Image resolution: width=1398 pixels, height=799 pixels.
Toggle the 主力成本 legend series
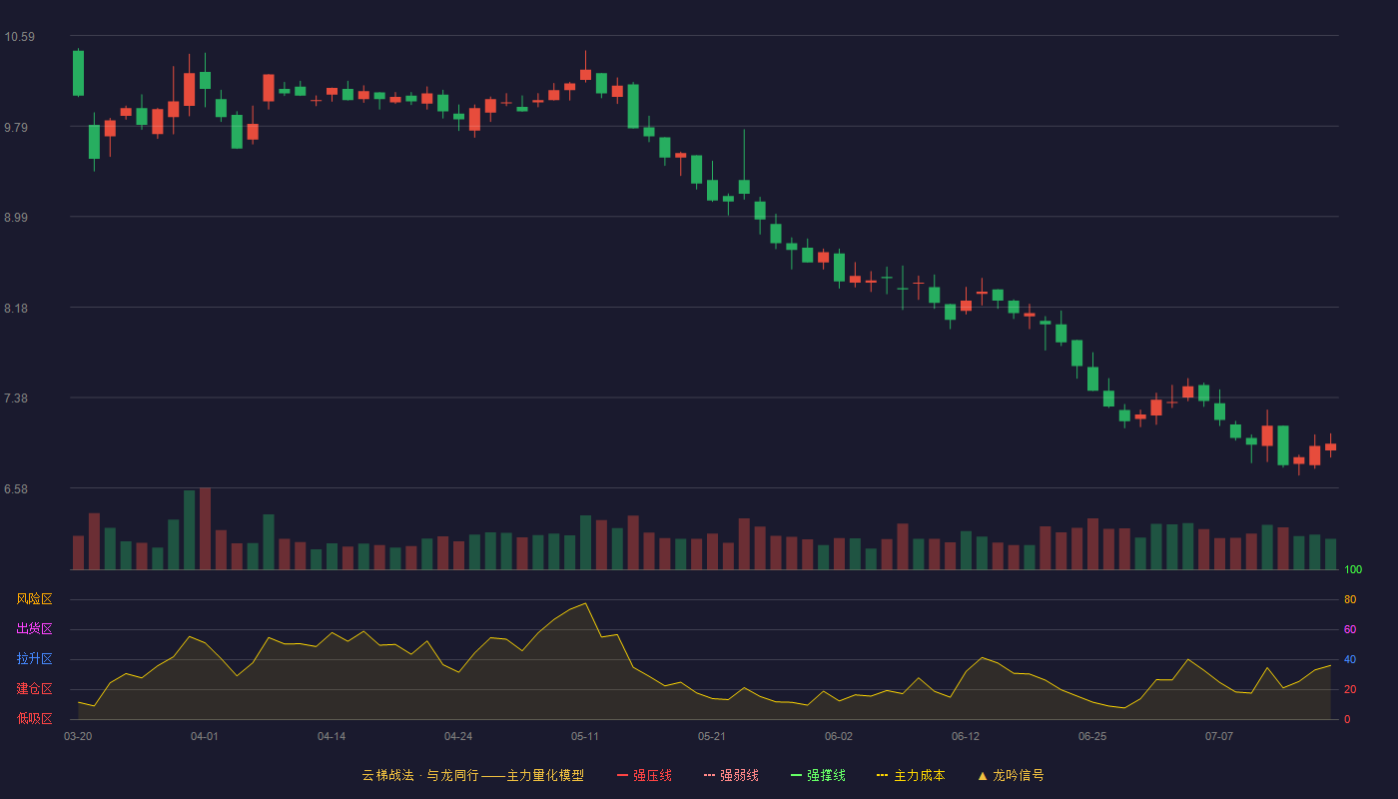[919, 775]
